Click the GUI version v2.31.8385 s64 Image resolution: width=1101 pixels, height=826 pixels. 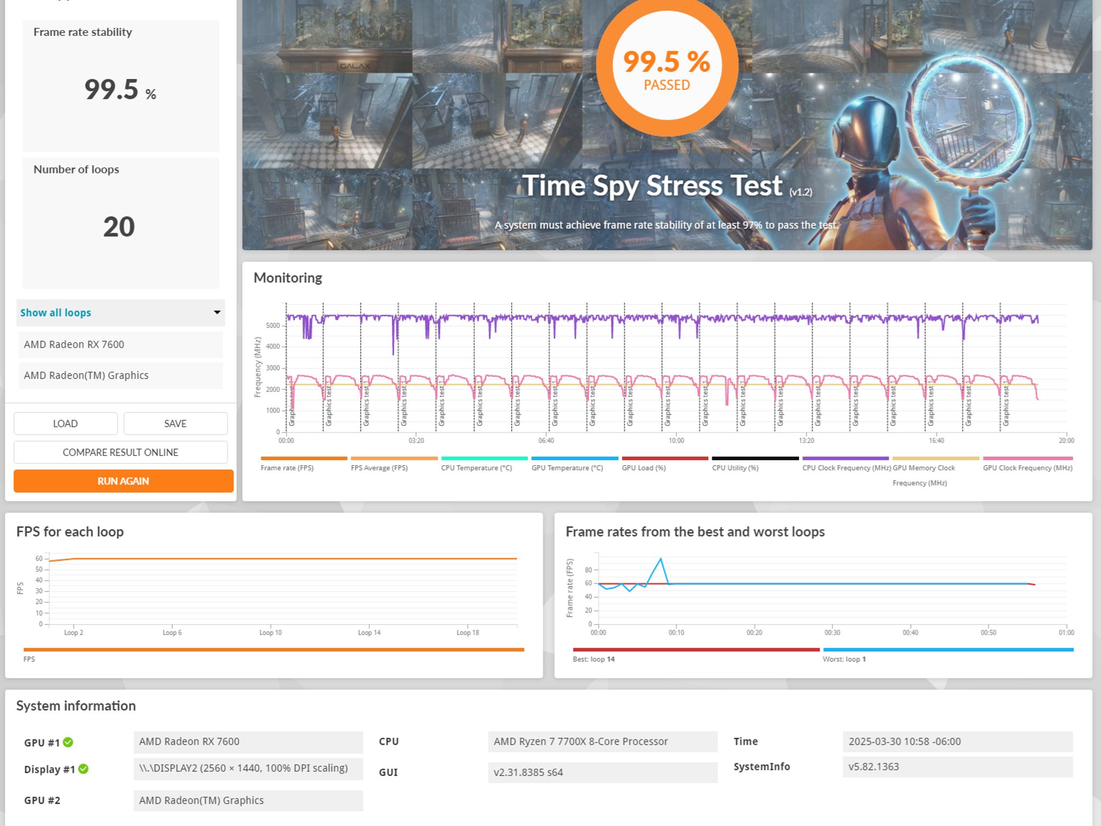603,772
